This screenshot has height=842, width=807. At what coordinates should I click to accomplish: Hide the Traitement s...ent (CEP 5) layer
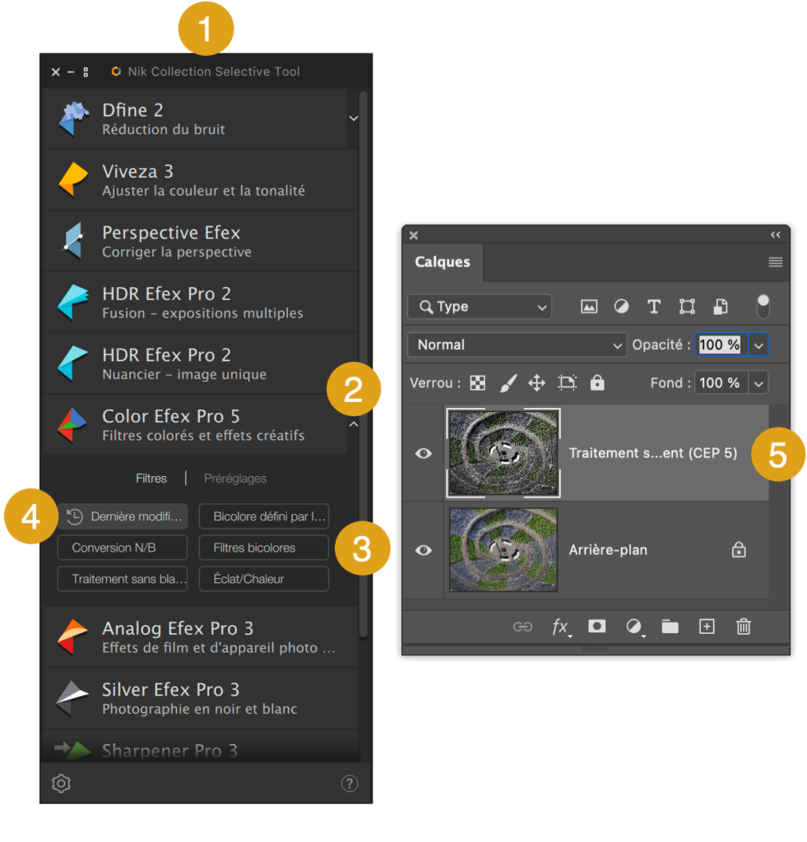click(x=424, y=454)
